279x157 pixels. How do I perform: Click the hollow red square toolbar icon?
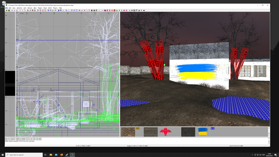coord(45,10)
